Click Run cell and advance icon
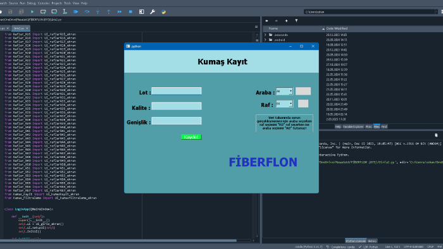This screenshot has width=443, height=249. (x=54, y=12)
